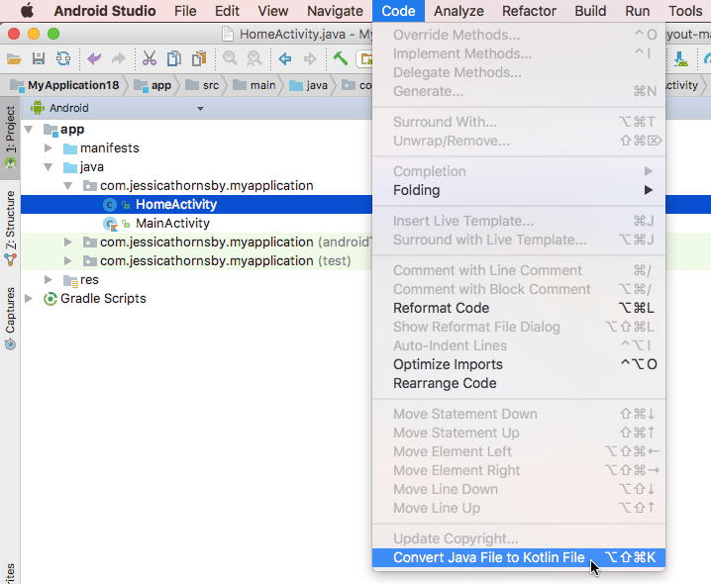Open the View menu
The image size is (711, 584).
click(x=273, y=11)
